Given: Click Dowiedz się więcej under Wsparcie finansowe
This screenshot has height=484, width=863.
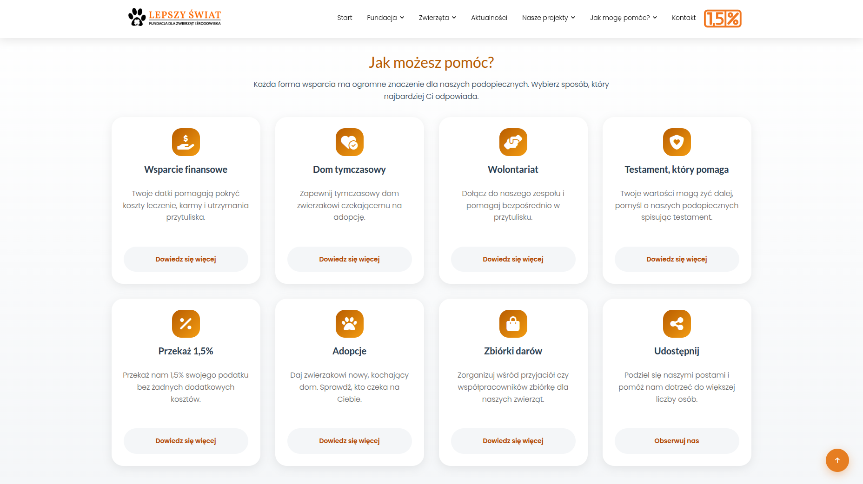Looking at the screenshot, I should pos(186,259).
